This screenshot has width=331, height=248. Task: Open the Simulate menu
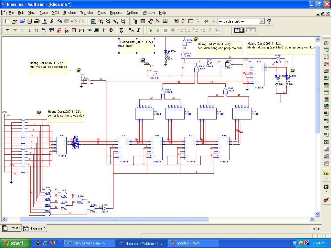[x=69, y=13]
